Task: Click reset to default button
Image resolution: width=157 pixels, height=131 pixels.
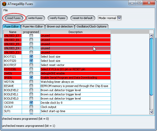Action: [83, 18]
